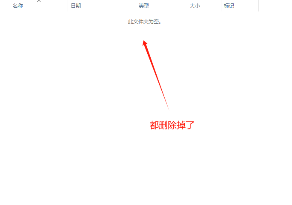Click the divider between 大小 and 标记 columns
Screen dimensions: 292x205
(221, 6)
